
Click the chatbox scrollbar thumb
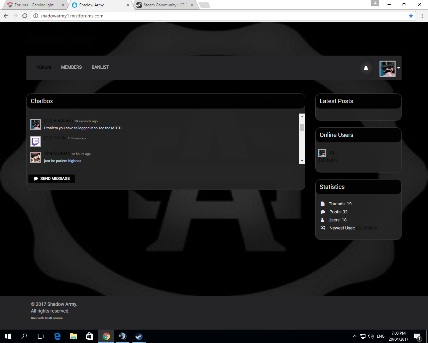click(302, 127)
